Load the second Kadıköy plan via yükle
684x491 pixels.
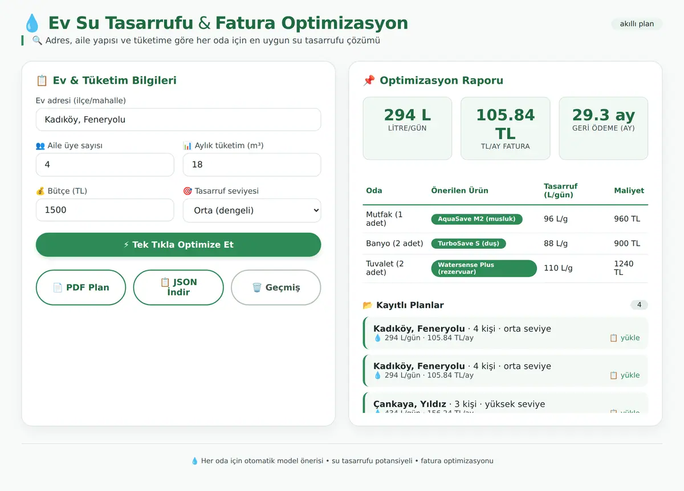point(625,375)
